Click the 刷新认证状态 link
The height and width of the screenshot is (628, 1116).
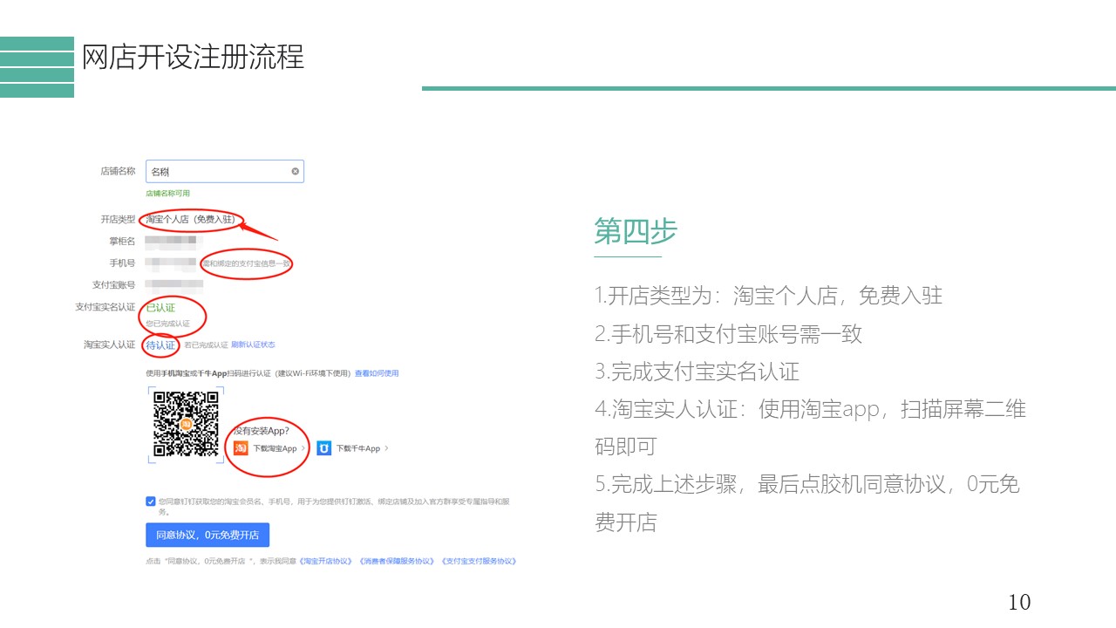(253, 345)
